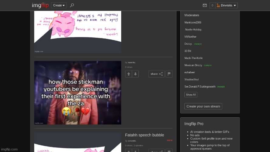Upvote the stickman youtubers meme
This screenshot has height=152, width=270.
coord(128,74)
